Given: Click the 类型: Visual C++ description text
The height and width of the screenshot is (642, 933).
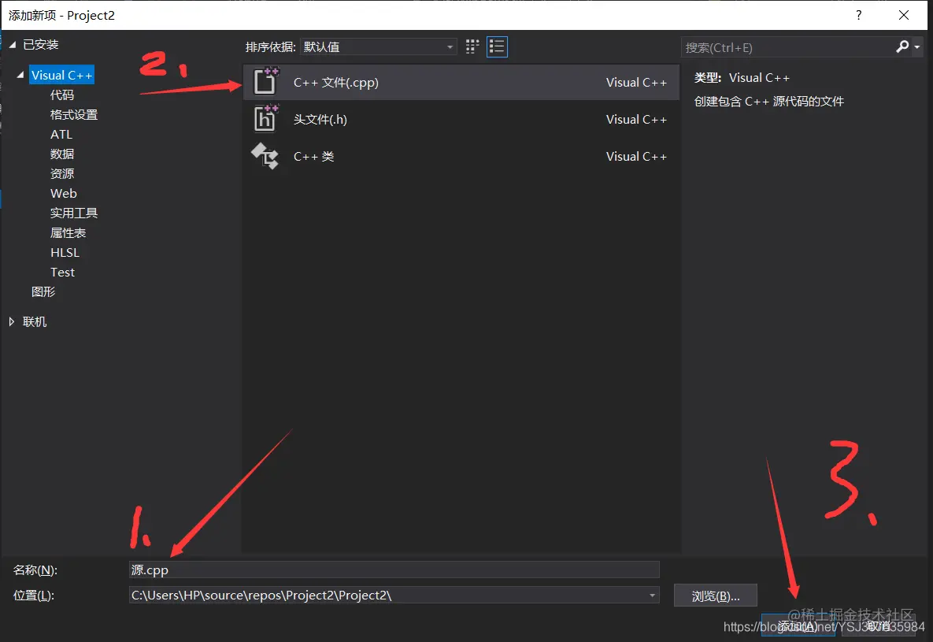Looking at the screenshot, I should [x=742, y=78].
